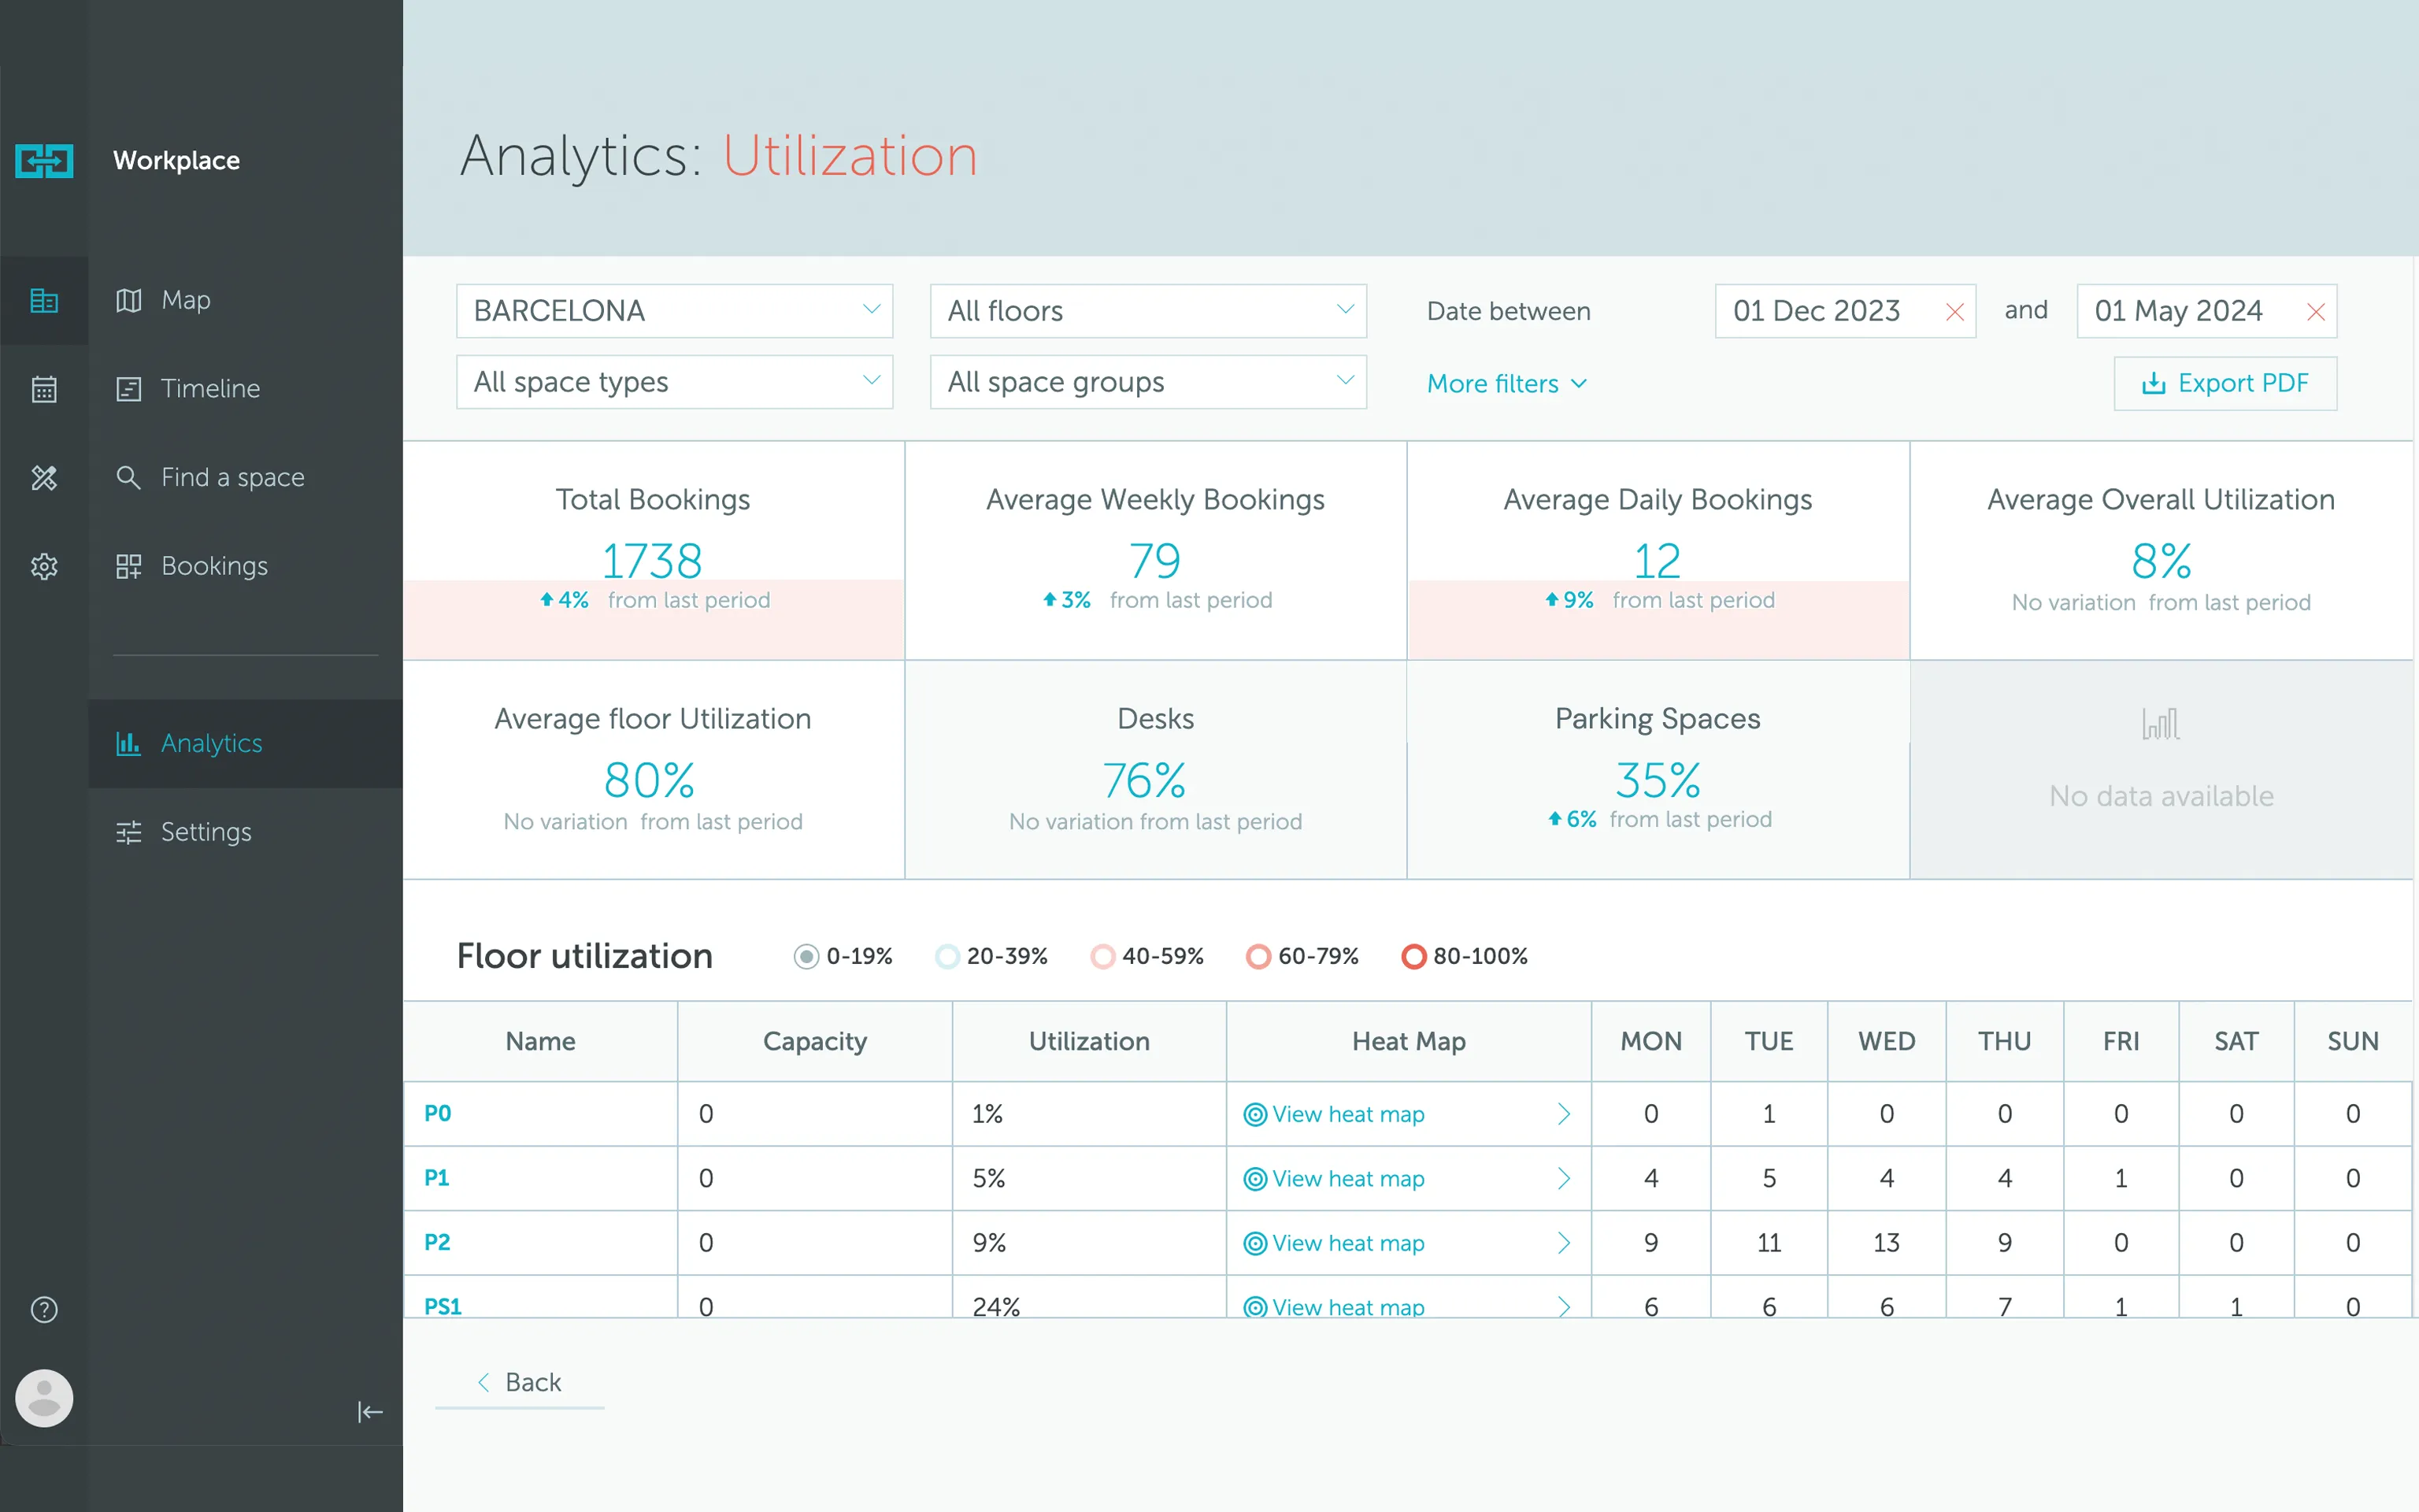Screen dimensions: 2419x1512
Task: Open the Map view
Action: [184, 300]
